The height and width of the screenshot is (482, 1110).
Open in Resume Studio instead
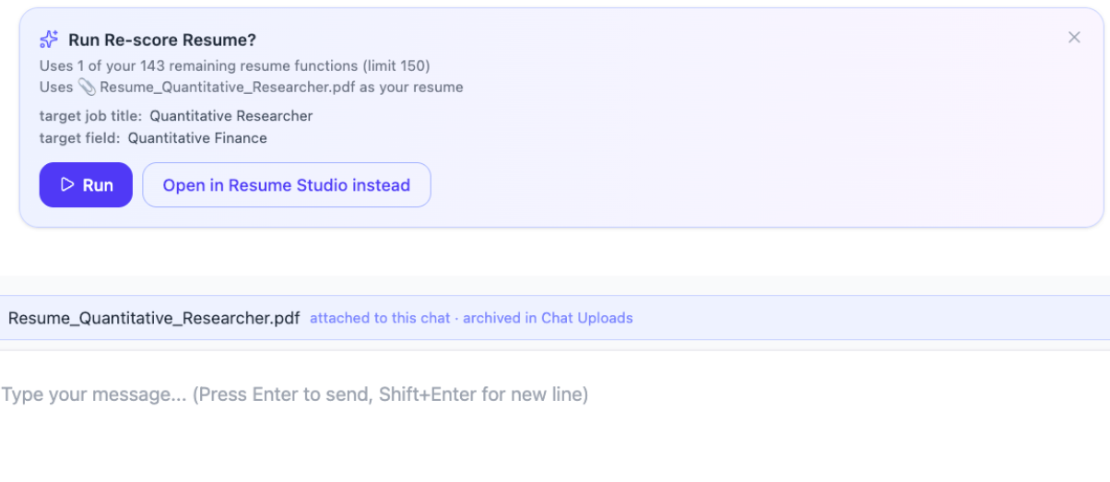(x=287, y=184)
